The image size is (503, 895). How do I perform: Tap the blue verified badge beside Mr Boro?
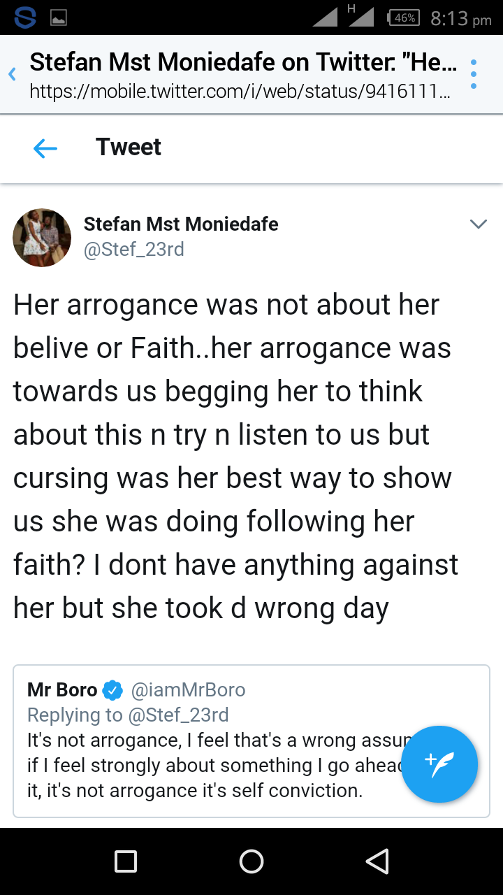coord(112,690)
